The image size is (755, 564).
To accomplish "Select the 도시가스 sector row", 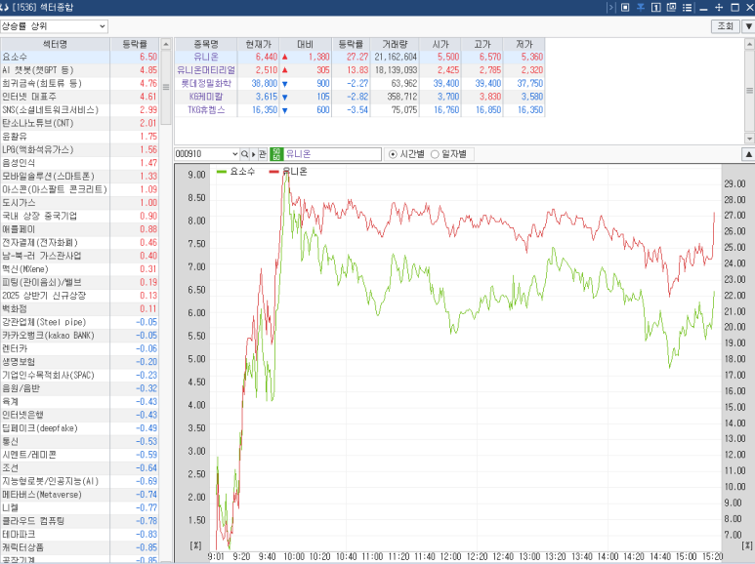I will point(79,203).
